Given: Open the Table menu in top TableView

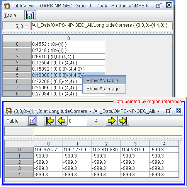Looking at the screenshot, I should click(x=10, y=16).
